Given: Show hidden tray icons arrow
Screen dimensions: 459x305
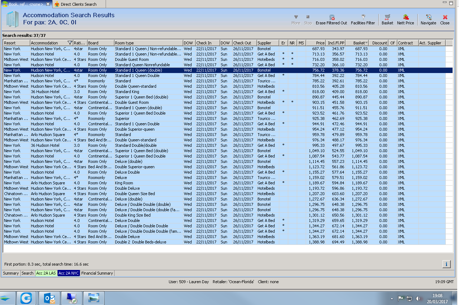Looking at the screenshot, I should [x=392, y=299].
